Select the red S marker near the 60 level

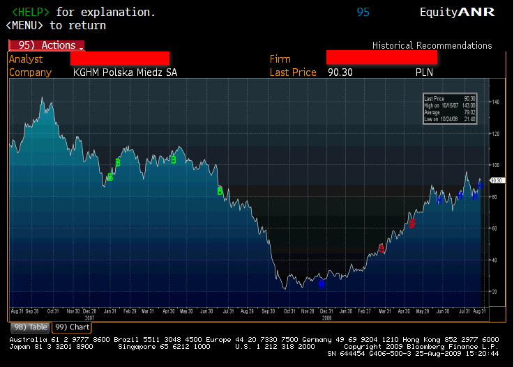(x=412, y=224)
